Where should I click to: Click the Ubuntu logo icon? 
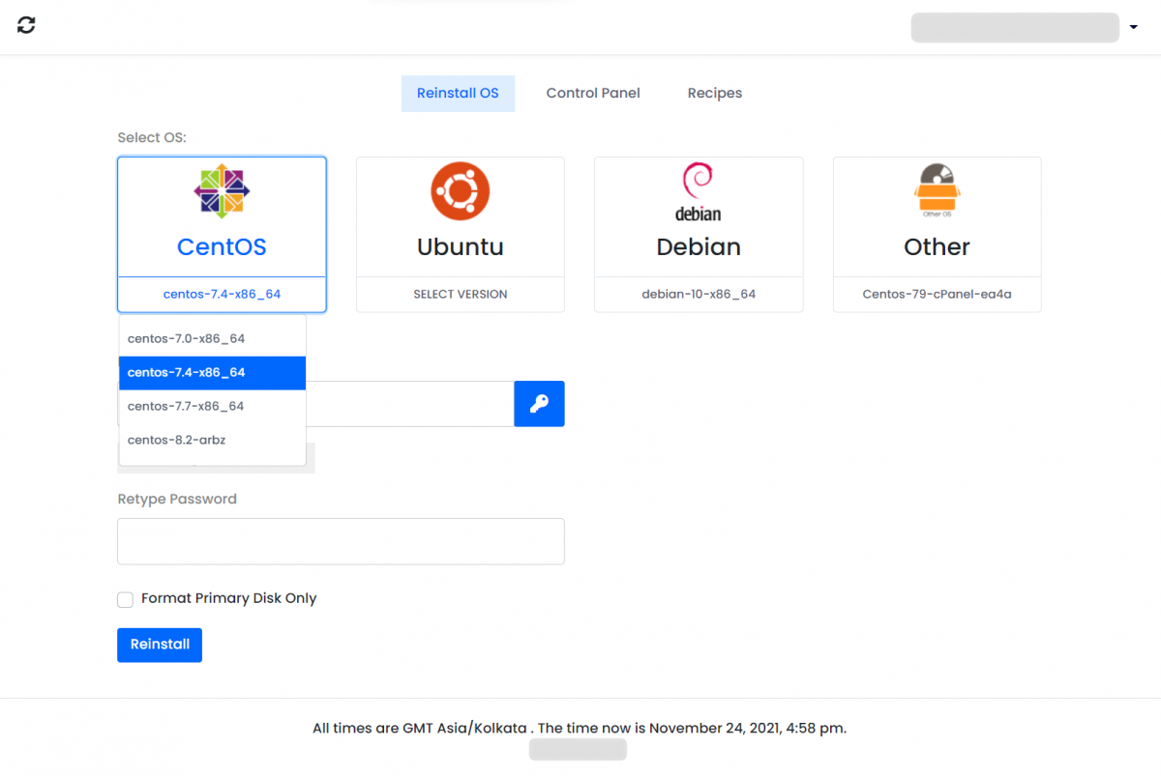[x=460, y=191]
